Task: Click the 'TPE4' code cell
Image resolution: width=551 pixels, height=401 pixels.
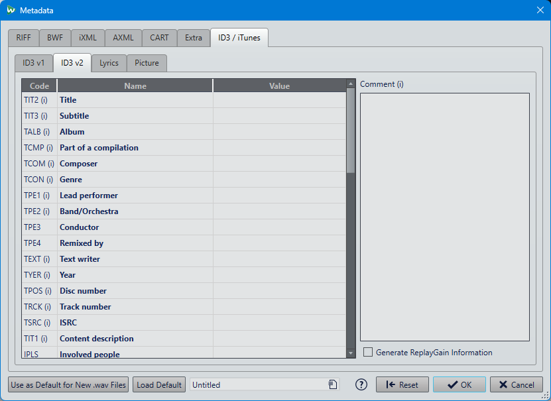Action: pos(39,243)
